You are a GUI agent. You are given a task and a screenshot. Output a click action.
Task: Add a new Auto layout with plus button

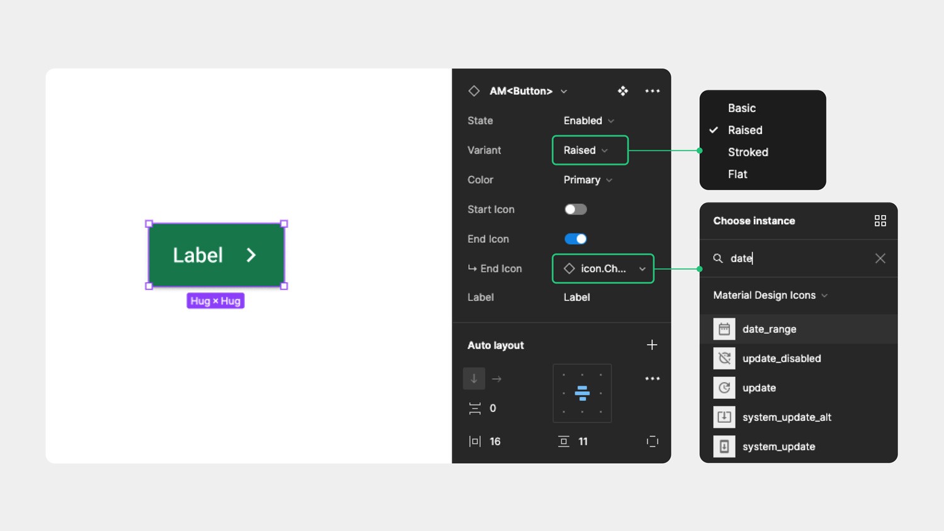coord(652,345)
